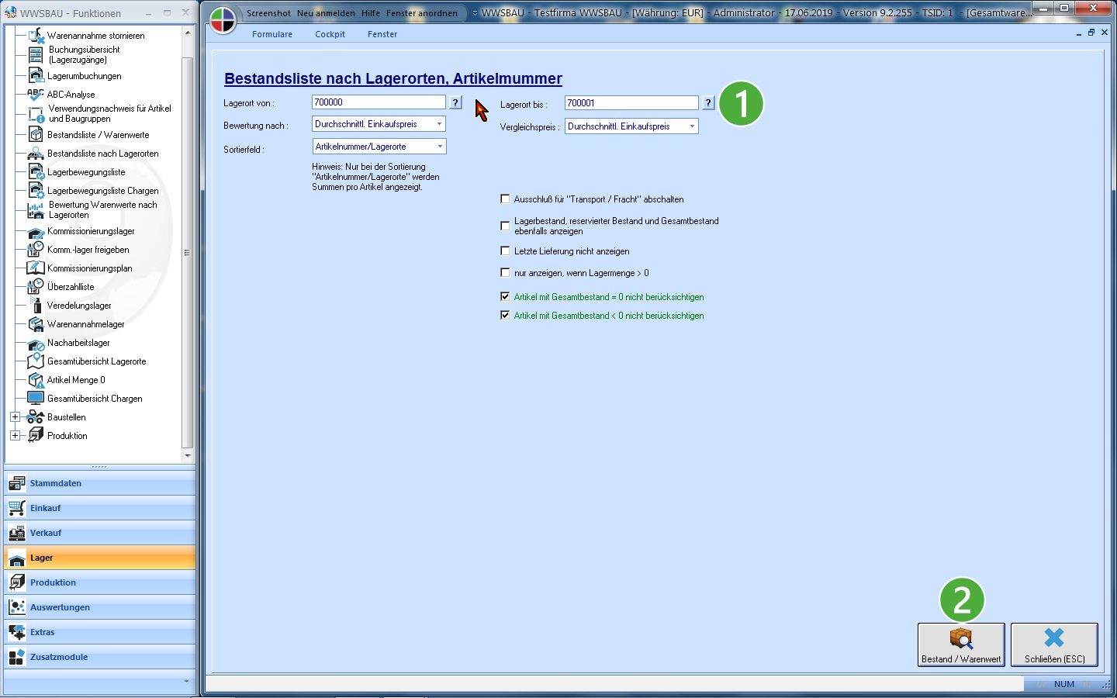Click the Kommissionierungslager icon
Viewport: 1117px width, 698px height.
pyautogui.click(x=36, y=231)
